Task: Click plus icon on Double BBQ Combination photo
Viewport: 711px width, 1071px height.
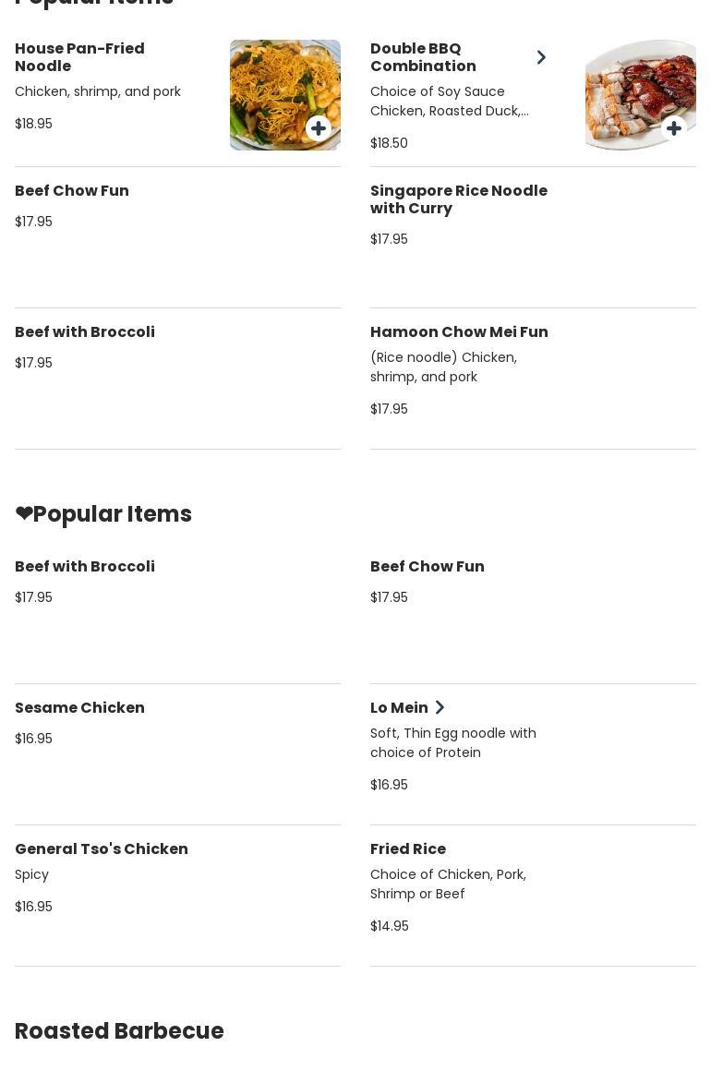Action: coord(674,128)
